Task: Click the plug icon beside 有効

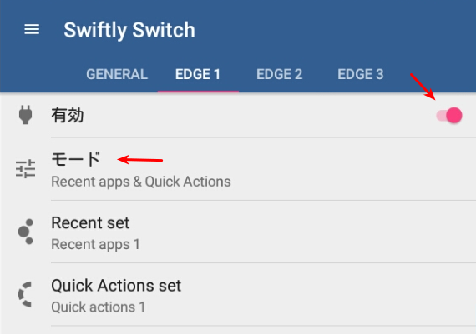Action: [25, 115]
